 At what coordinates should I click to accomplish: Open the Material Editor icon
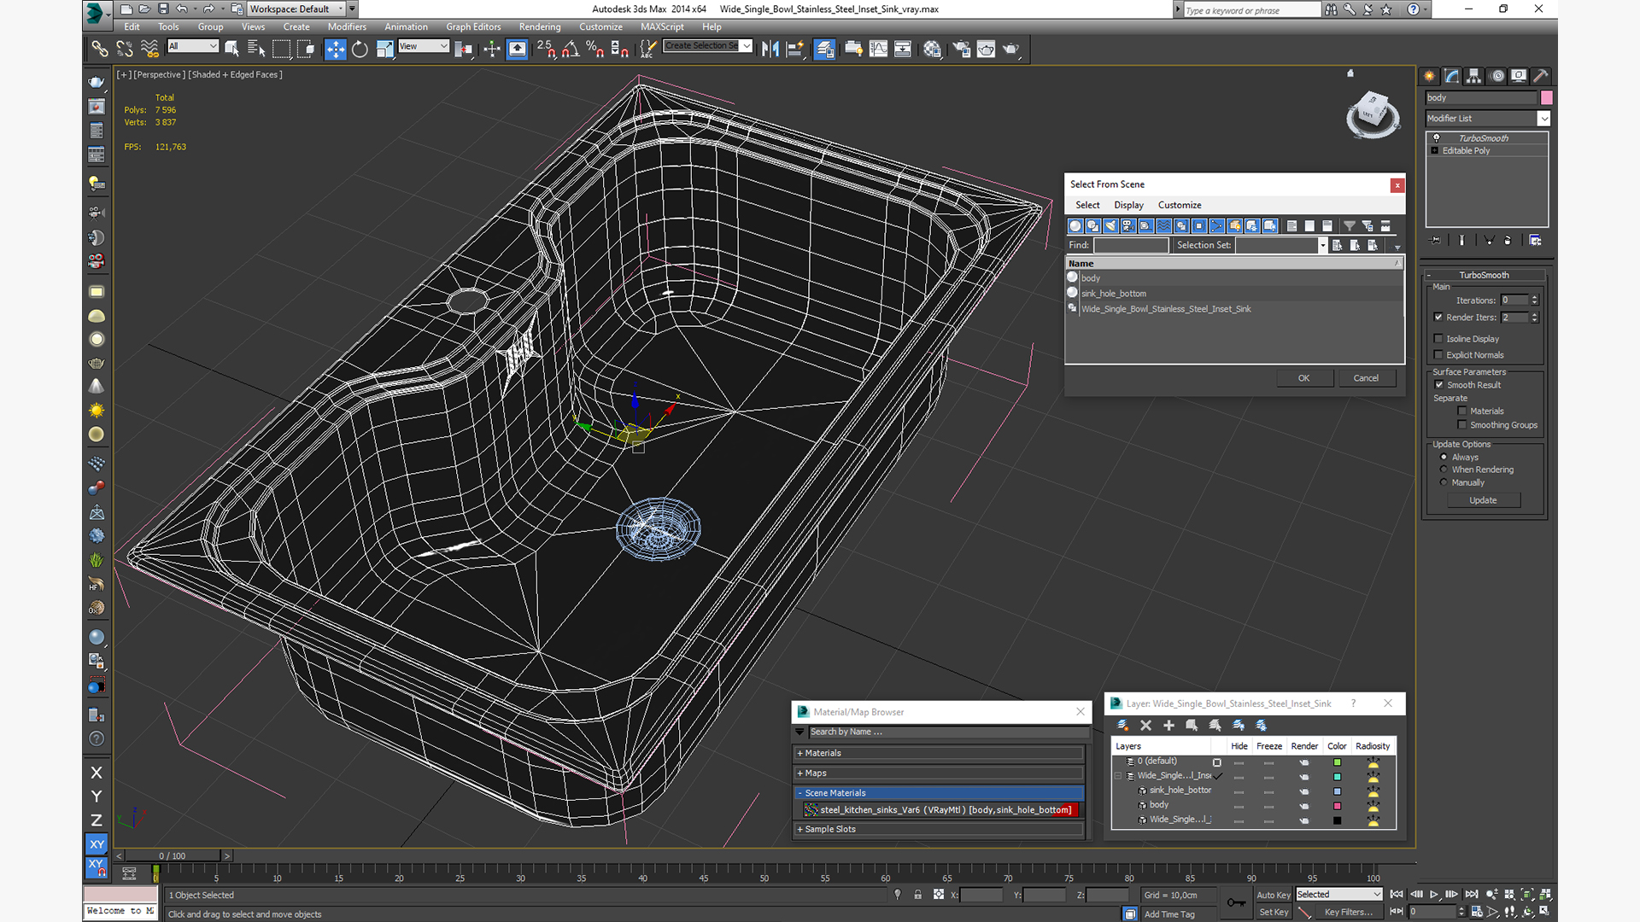click(932, 49)
